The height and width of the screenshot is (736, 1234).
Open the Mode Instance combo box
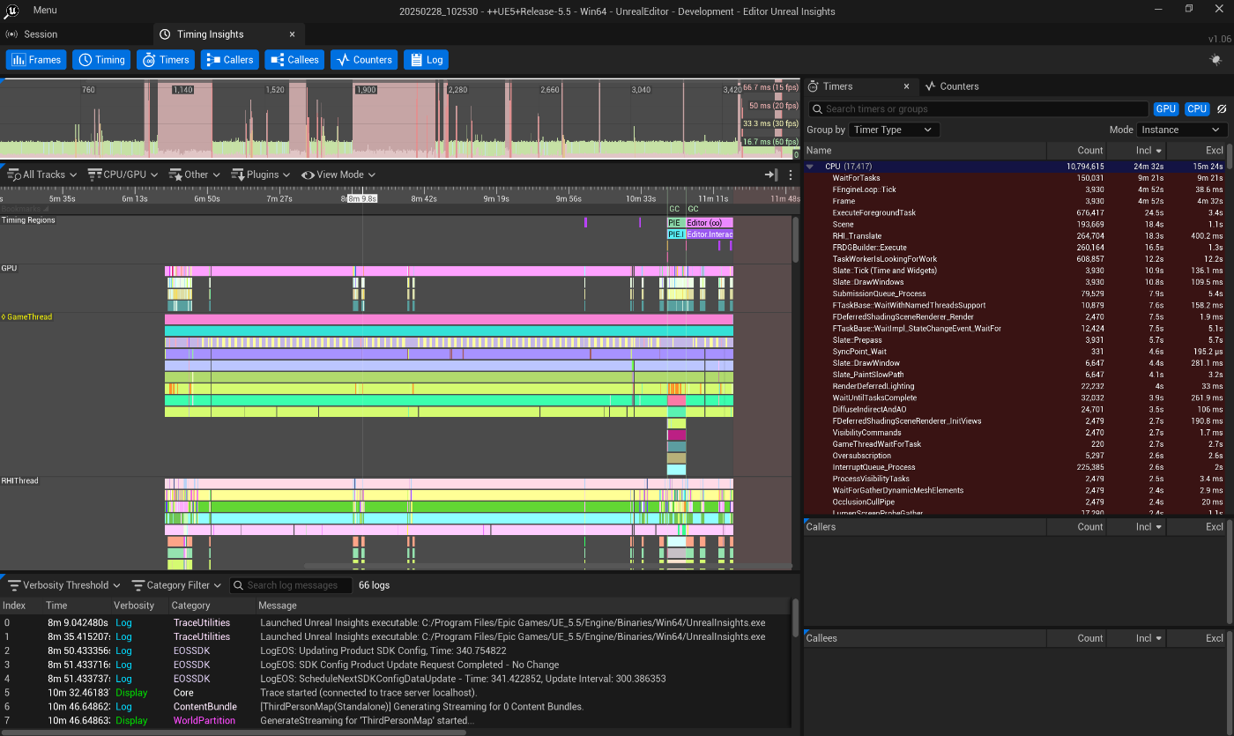tap(1180, 130)
